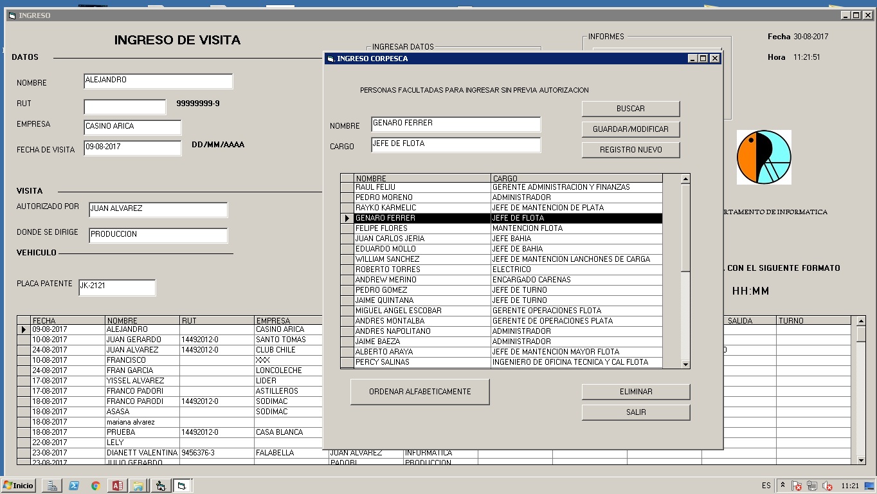
Task: Open Google Chrome from the taskbar
Action: pyautogui.click(x=95, y=486)
